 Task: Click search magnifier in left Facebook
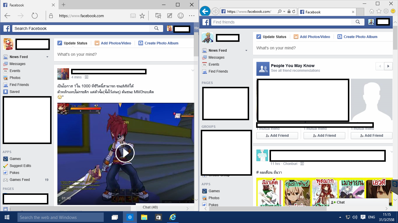coord(156,28)
